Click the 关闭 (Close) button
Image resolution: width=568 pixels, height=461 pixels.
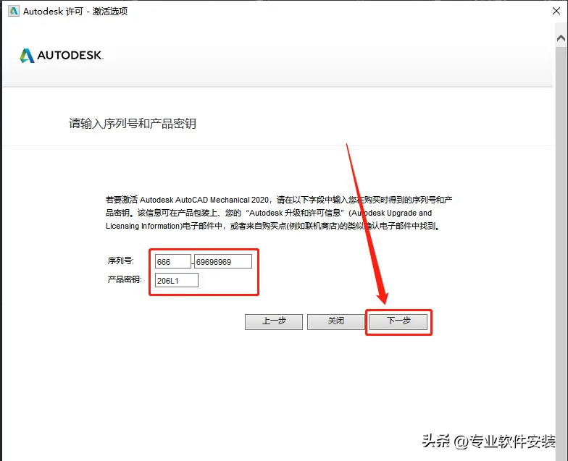coord(336,321)
